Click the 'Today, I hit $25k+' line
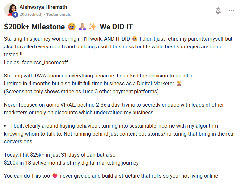The height and width of the screenshot is (183, 243). (60, 155)
